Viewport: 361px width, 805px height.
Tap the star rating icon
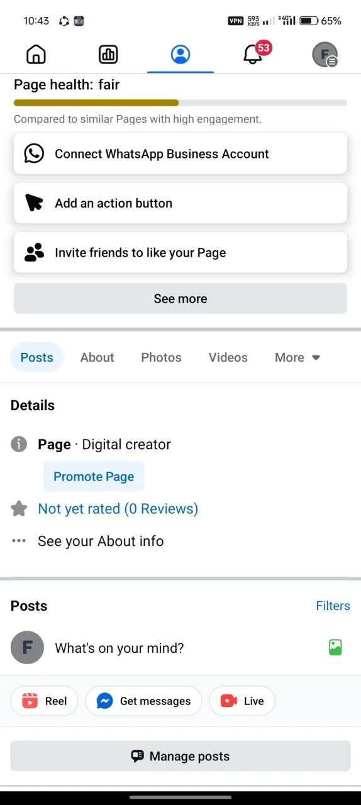click(19, 509)
